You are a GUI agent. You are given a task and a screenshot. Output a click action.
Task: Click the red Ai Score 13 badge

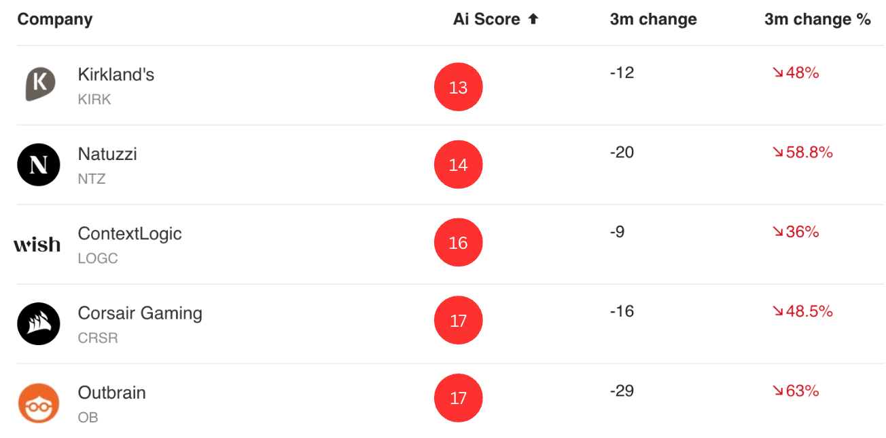click(x=459, y=87)
